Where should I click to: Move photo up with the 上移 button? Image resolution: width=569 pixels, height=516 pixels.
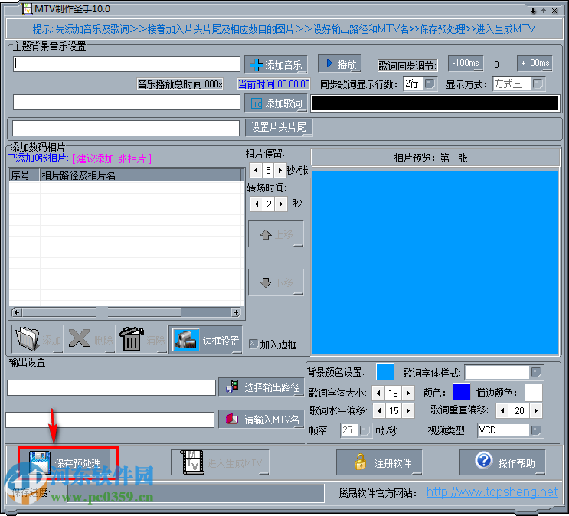click(x=276, y=234)
